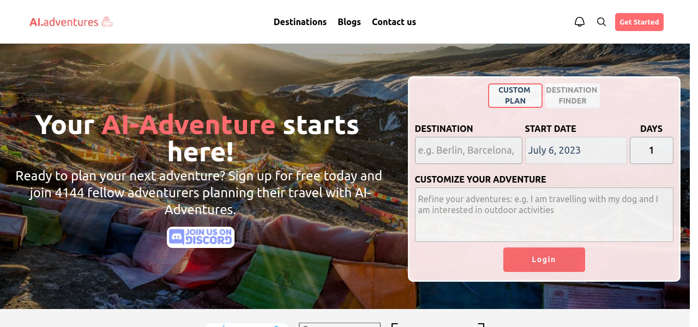Click the Customize Your Adventure textarea

(544, 215)
